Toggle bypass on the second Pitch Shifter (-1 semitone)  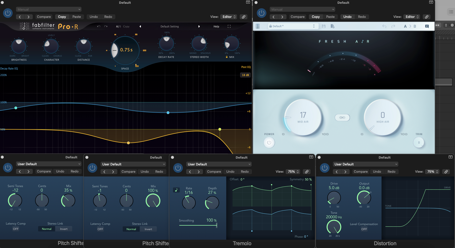[x=92, y=168]
